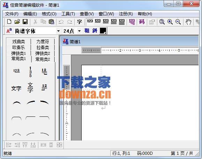Screen dimensions: 202x159
Task: Save the score with the floppy disk icon
Action: (x=25, y=22)
